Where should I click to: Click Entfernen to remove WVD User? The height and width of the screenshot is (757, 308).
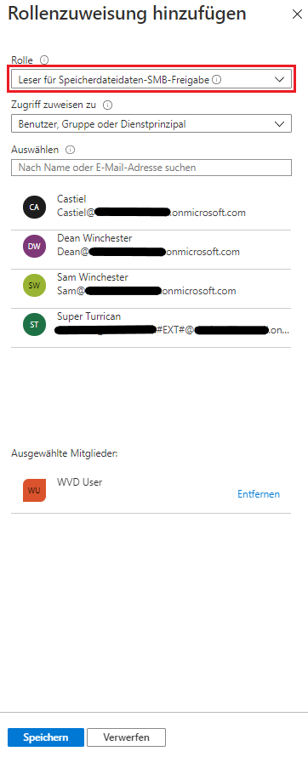[259, 494]
